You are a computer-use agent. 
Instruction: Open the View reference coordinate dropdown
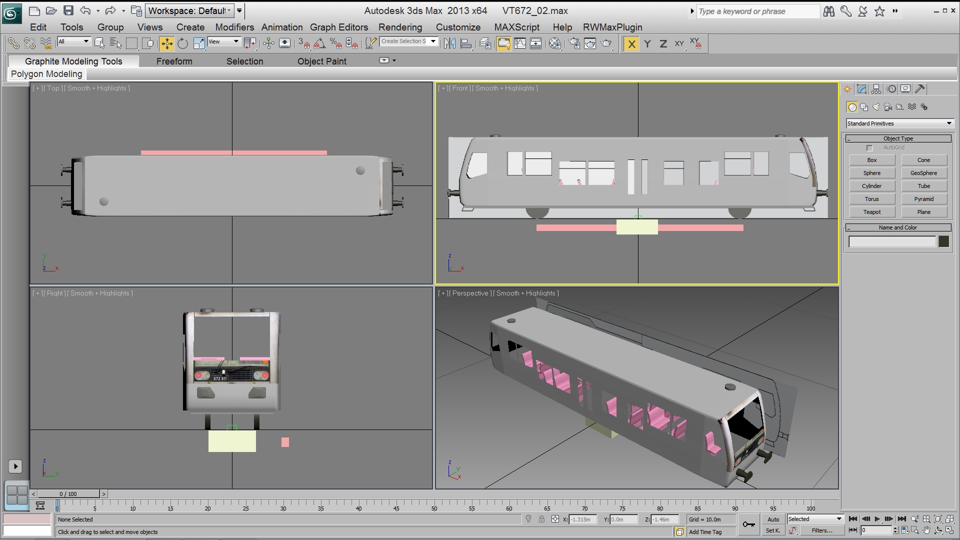(x=223, y=42)
